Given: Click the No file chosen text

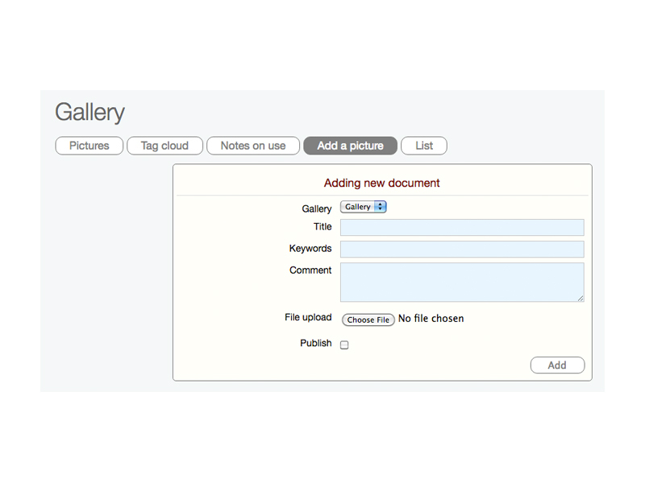Looking at the screenshot, I should [x=431, y=319].
